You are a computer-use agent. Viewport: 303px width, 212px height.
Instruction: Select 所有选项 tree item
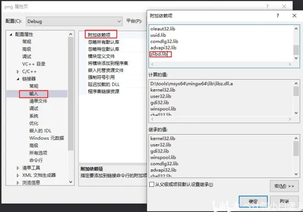pos(38,153)
